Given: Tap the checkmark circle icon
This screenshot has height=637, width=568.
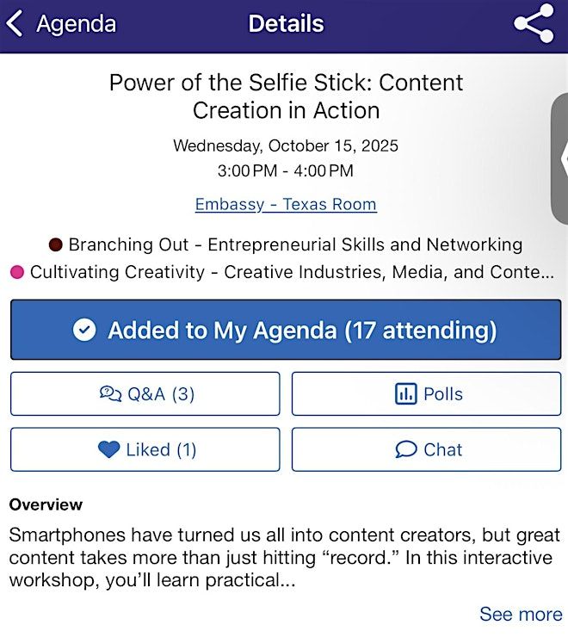Looking at the screenshot, I should pyautogui.click(x=84, y=331).
